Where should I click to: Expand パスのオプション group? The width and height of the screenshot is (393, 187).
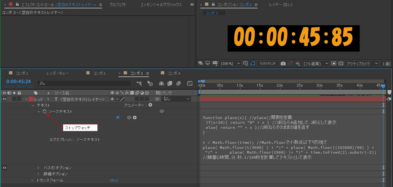click(x=38, y=168)
